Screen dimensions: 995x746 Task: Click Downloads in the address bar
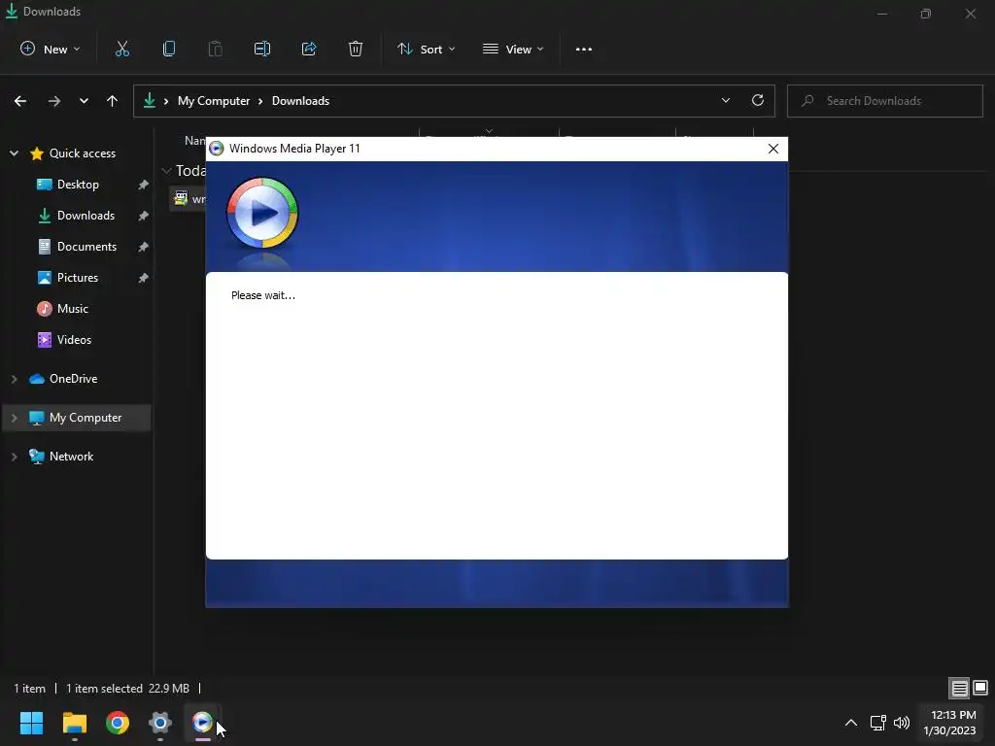(x=300, y=101)
